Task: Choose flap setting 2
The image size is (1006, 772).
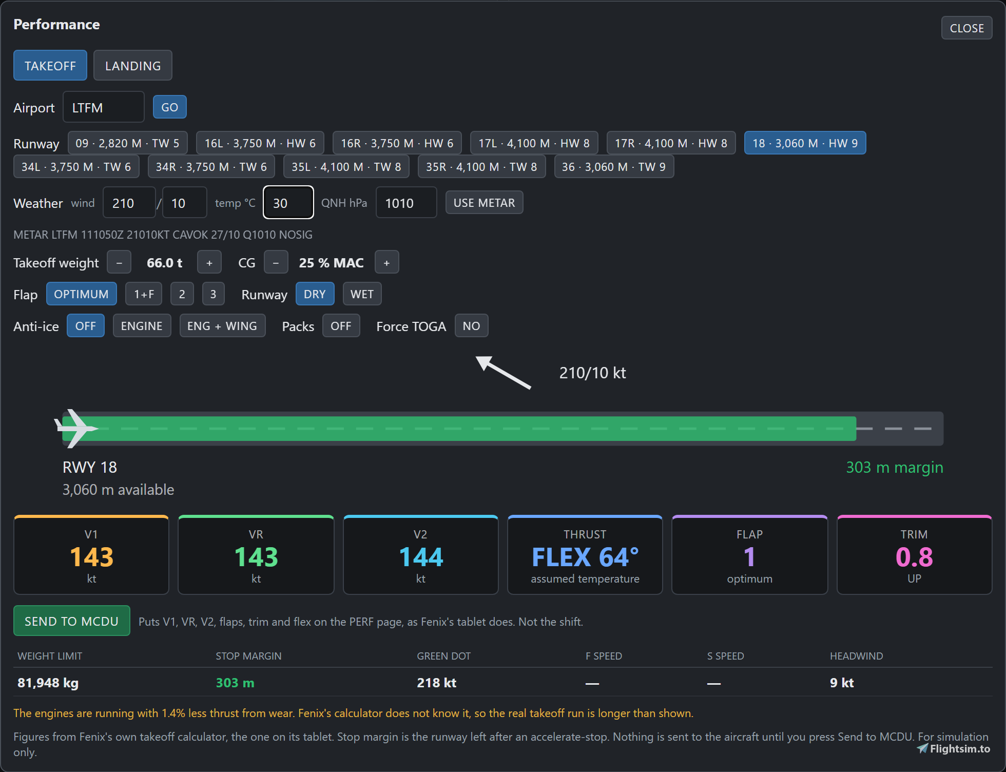Action: point(182,294)
